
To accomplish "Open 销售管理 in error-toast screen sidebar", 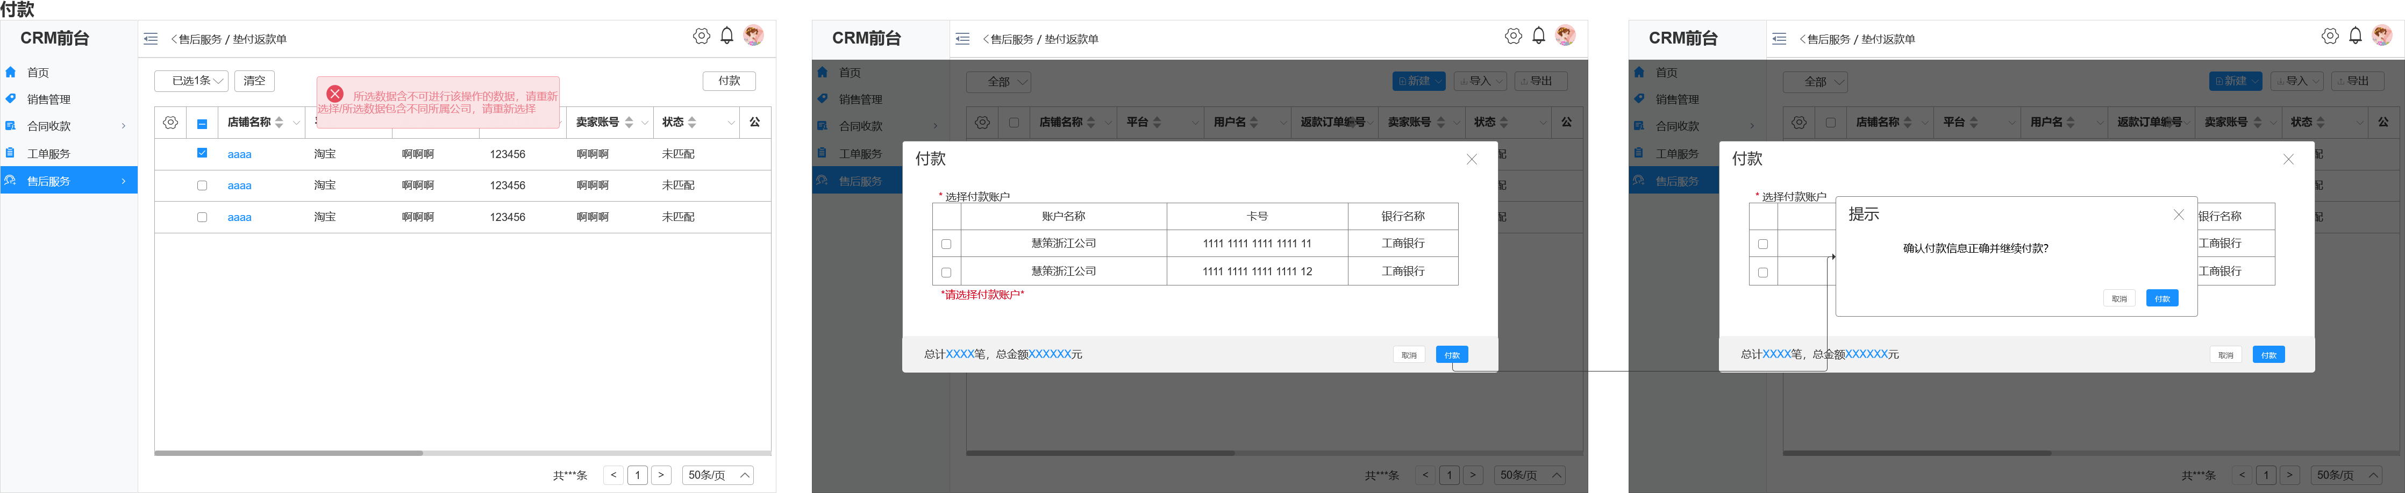I will tap(48, 100).
